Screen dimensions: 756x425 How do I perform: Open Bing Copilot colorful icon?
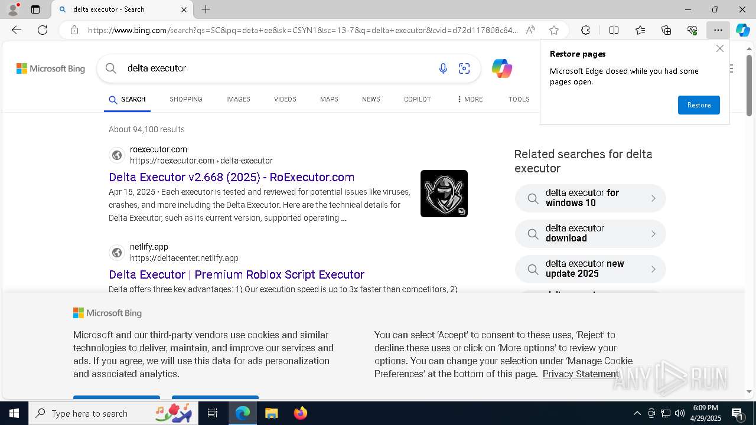(x=501, y=68)
